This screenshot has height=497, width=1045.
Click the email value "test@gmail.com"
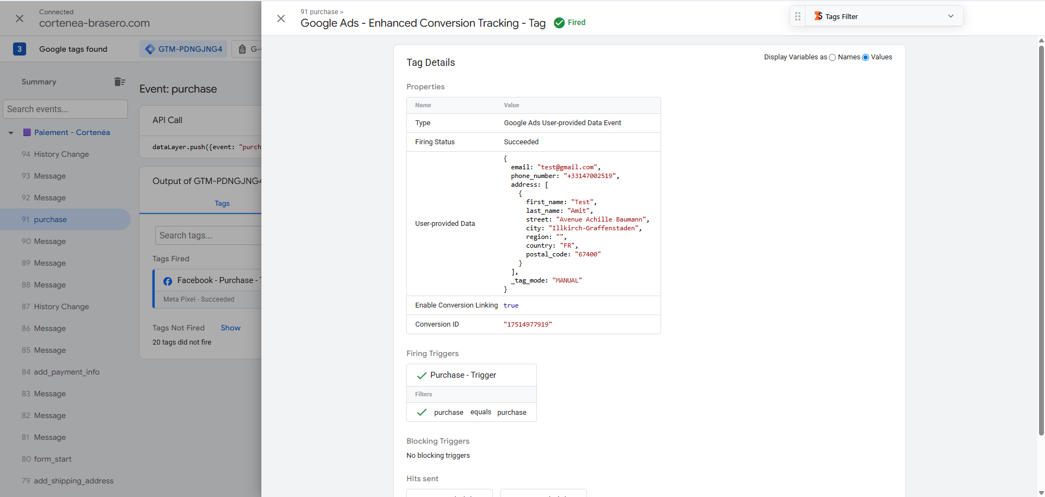(567, 167)
